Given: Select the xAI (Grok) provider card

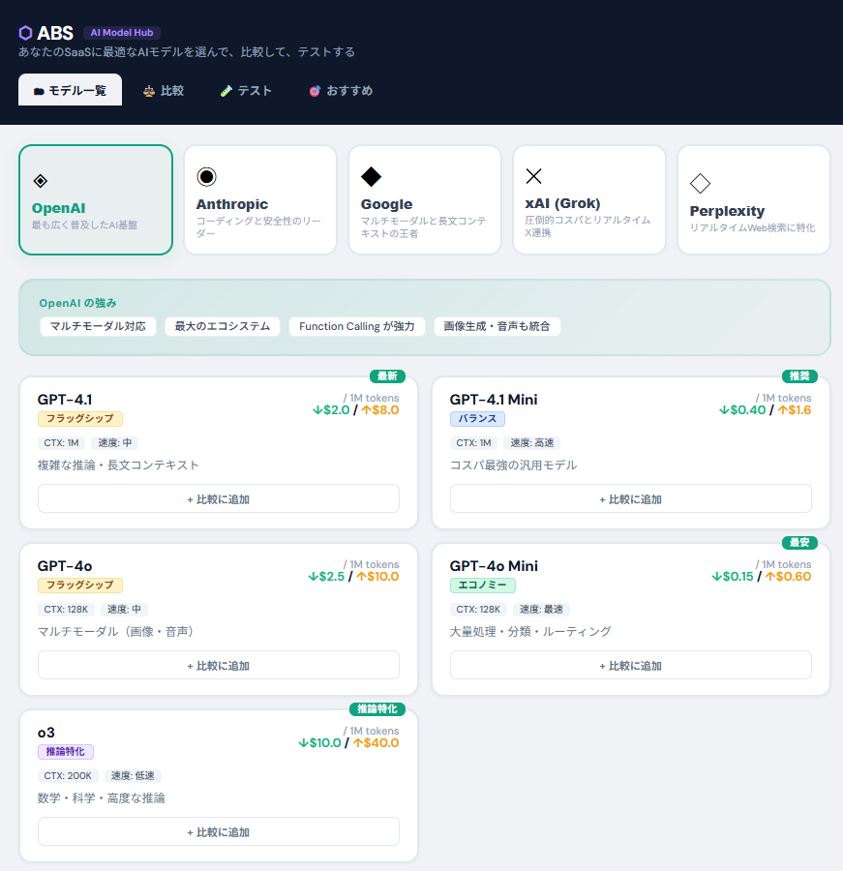Looking at the screenshot, I should (589, 200).
